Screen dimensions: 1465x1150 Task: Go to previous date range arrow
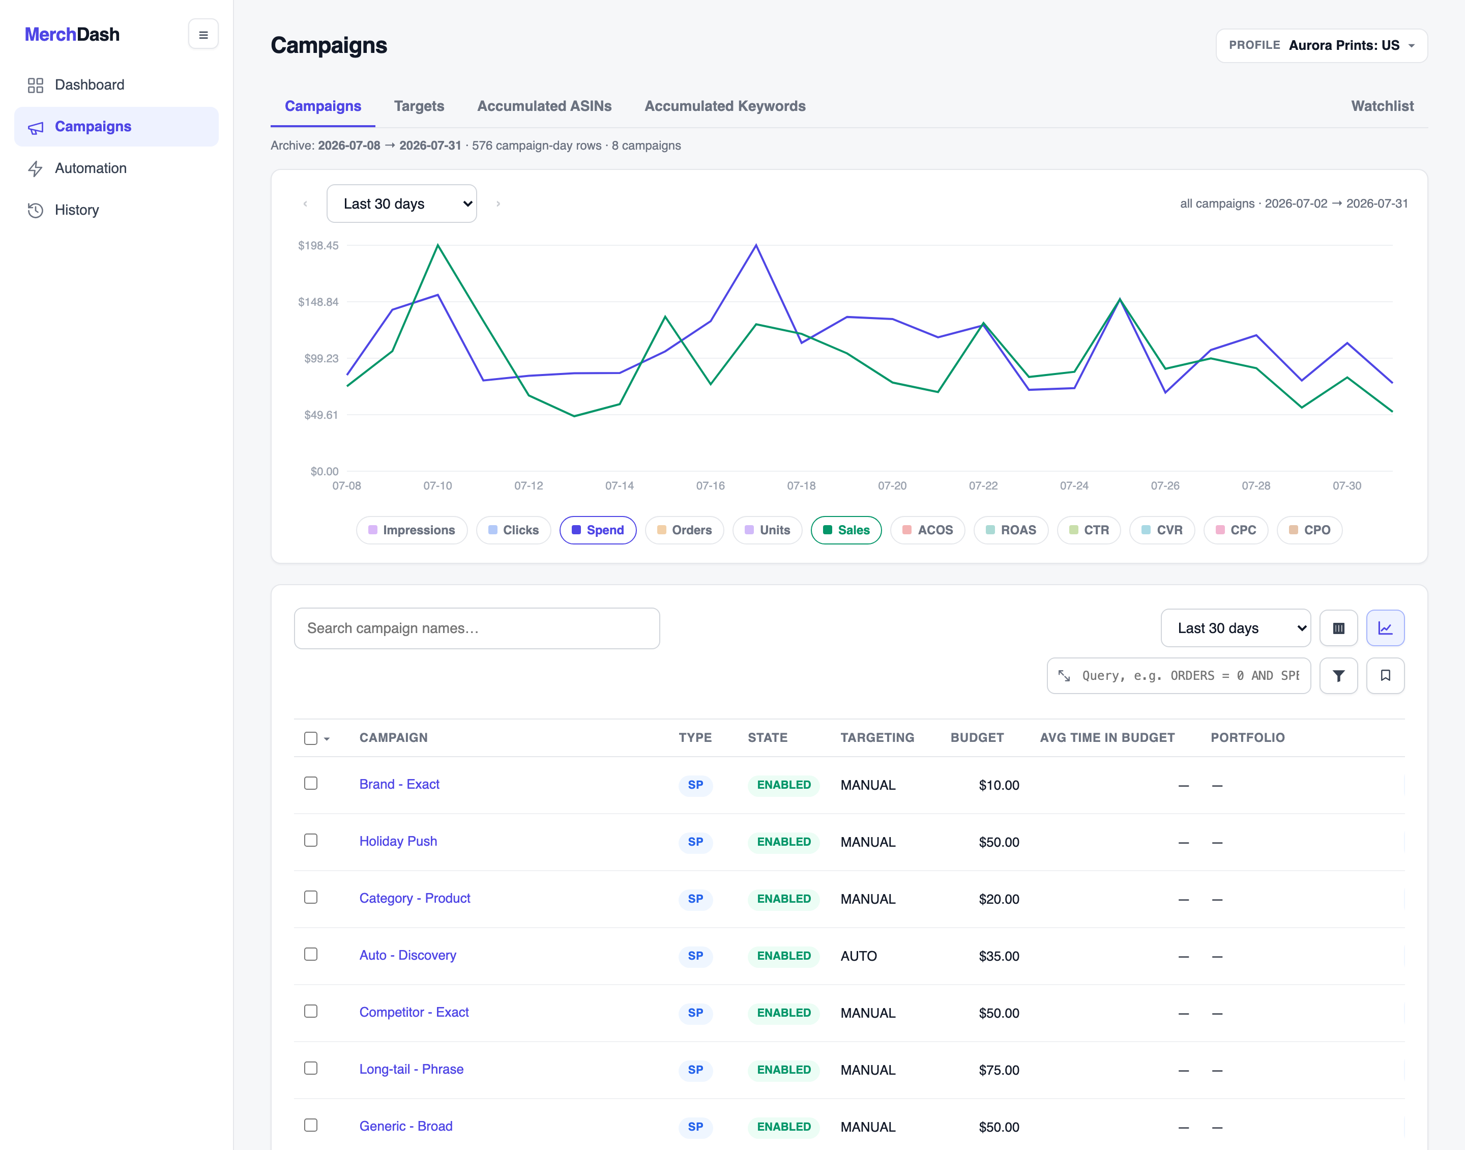pos(306,204)
